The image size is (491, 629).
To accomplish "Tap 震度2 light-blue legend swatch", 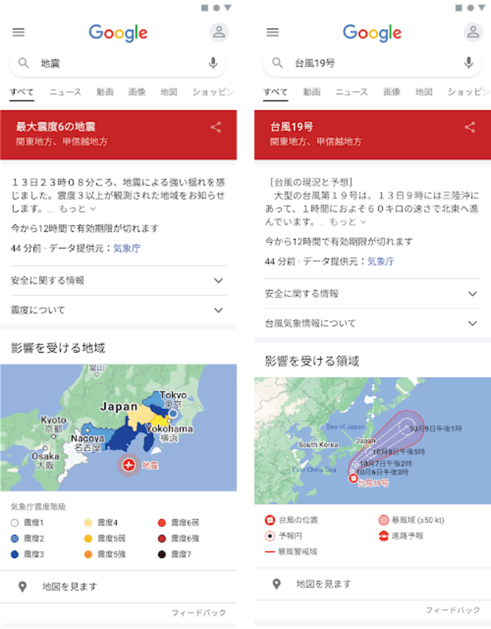I will point(15,538).
